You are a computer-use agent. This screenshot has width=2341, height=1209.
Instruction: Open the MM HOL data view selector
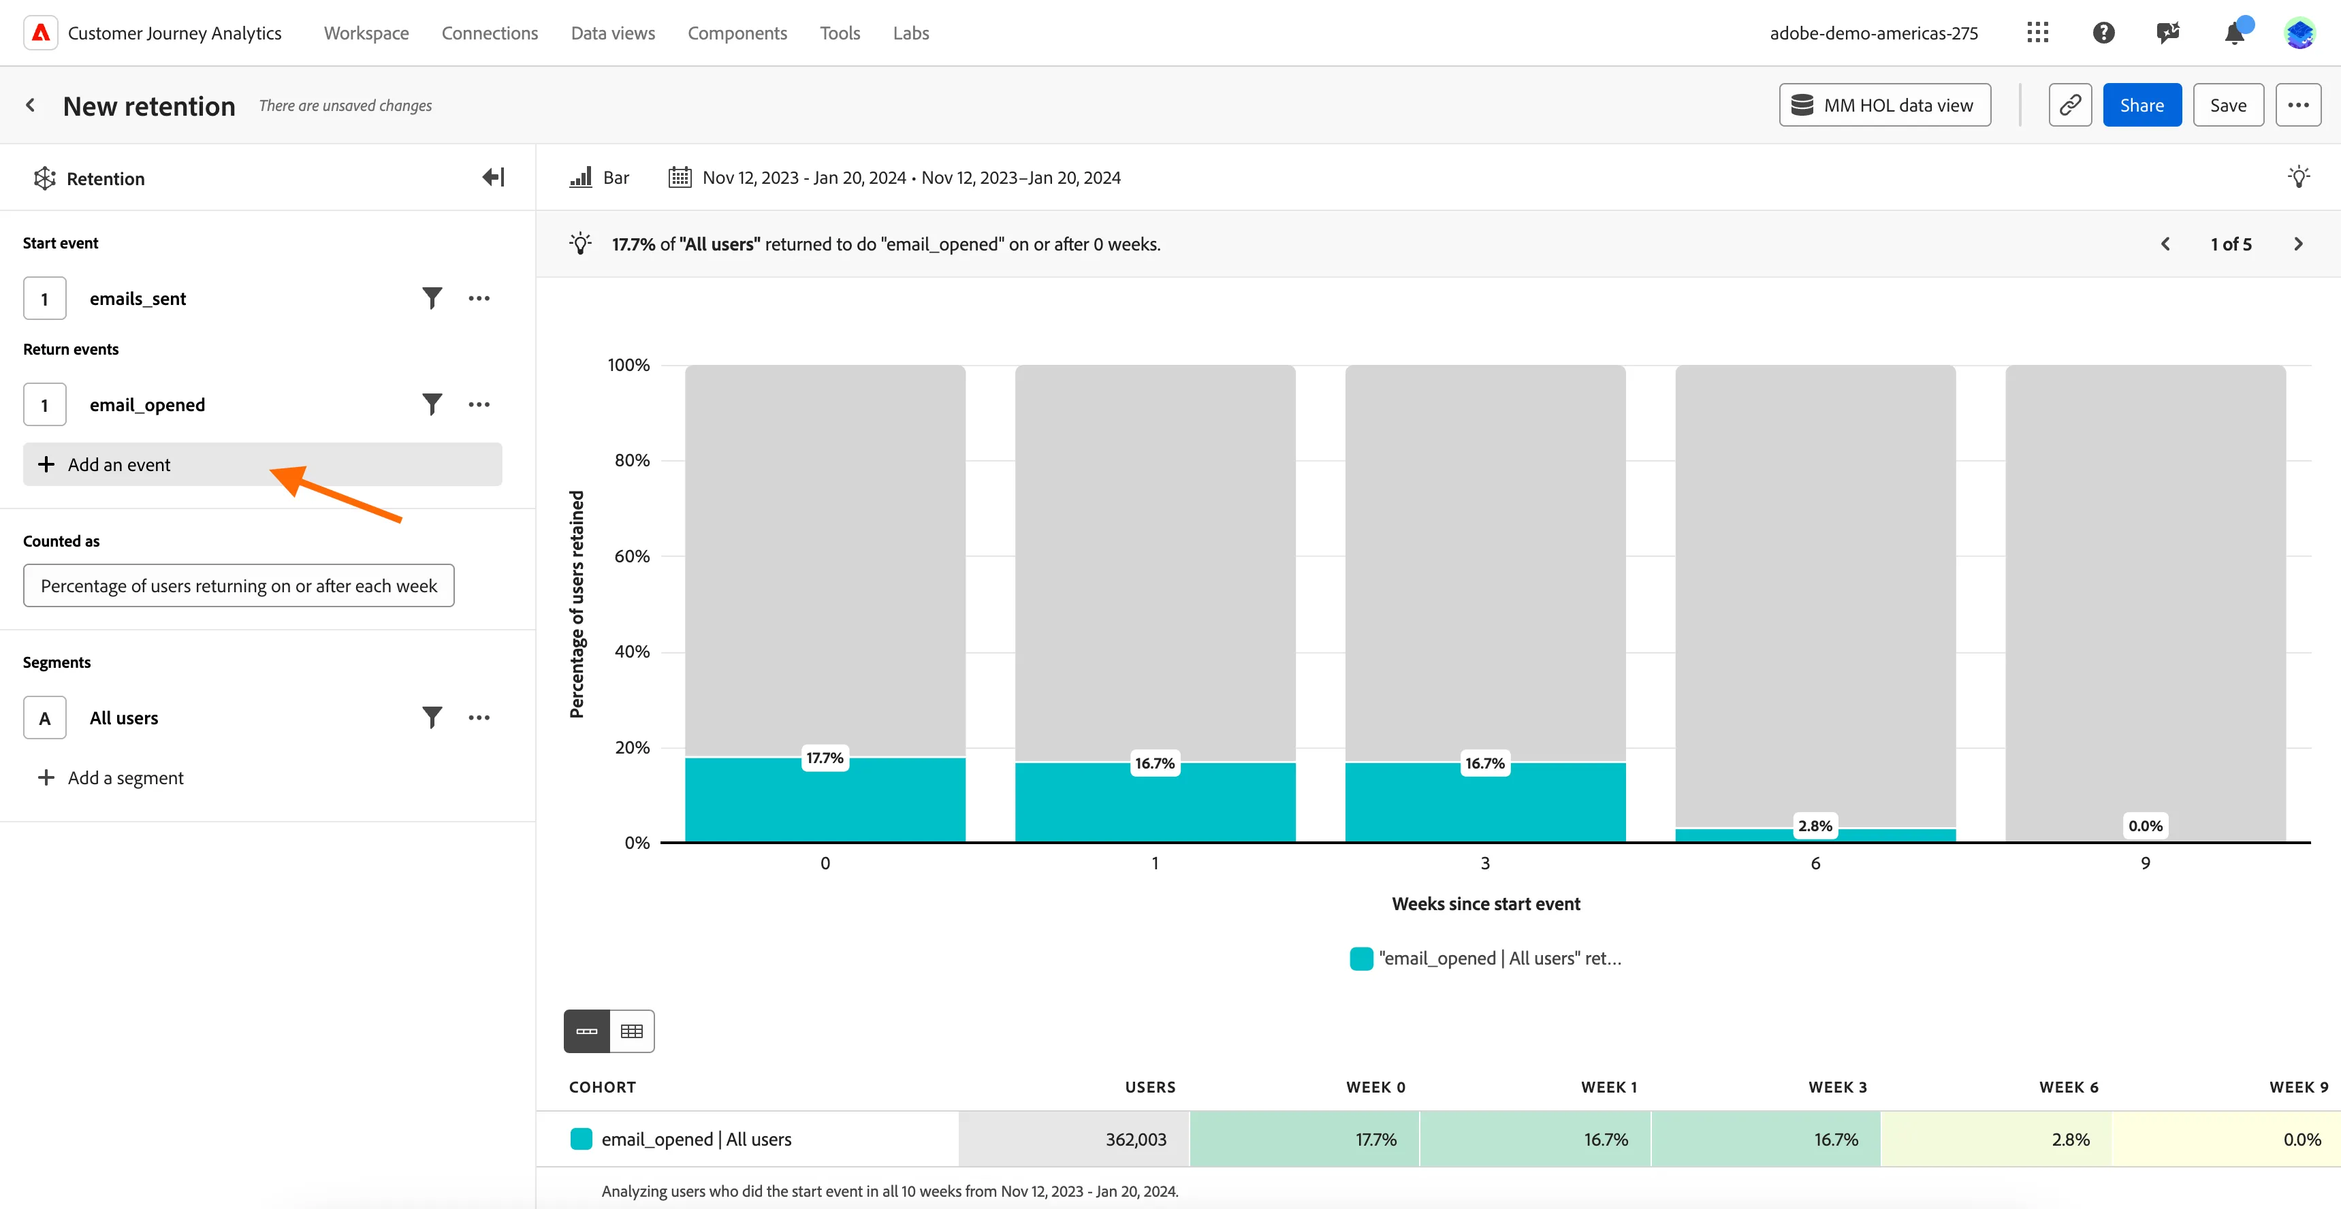tap(1885, 106)
